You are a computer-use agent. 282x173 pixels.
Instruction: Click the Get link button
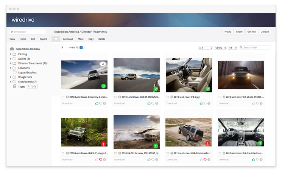pyautogui.click(x=251, y=32)
